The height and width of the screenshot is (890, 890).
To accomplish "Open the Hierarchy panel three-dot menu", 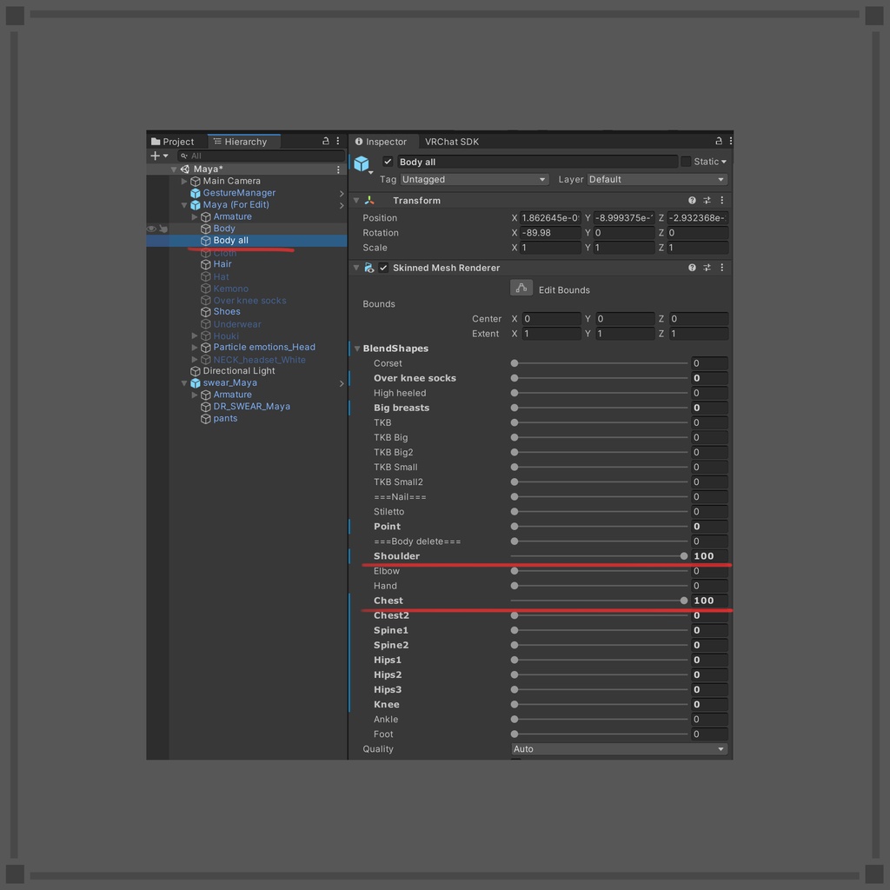I will 338,141.
